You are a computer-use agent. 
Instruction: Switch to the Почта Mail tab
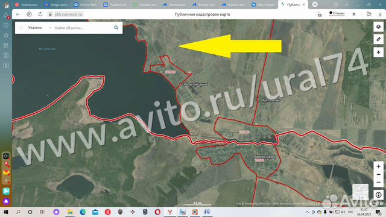coord(86,5)
